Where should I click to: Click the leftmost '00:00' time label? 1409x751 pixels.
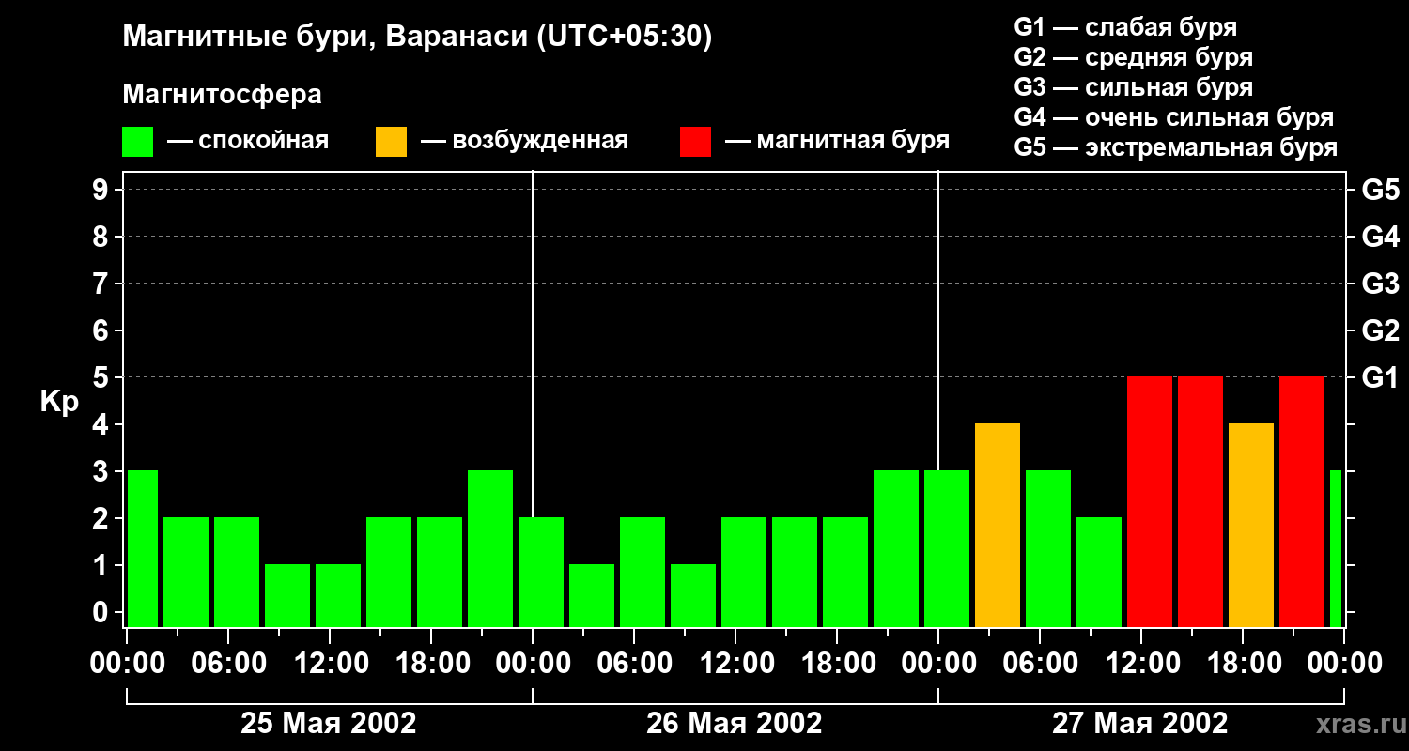coord(127,664)
